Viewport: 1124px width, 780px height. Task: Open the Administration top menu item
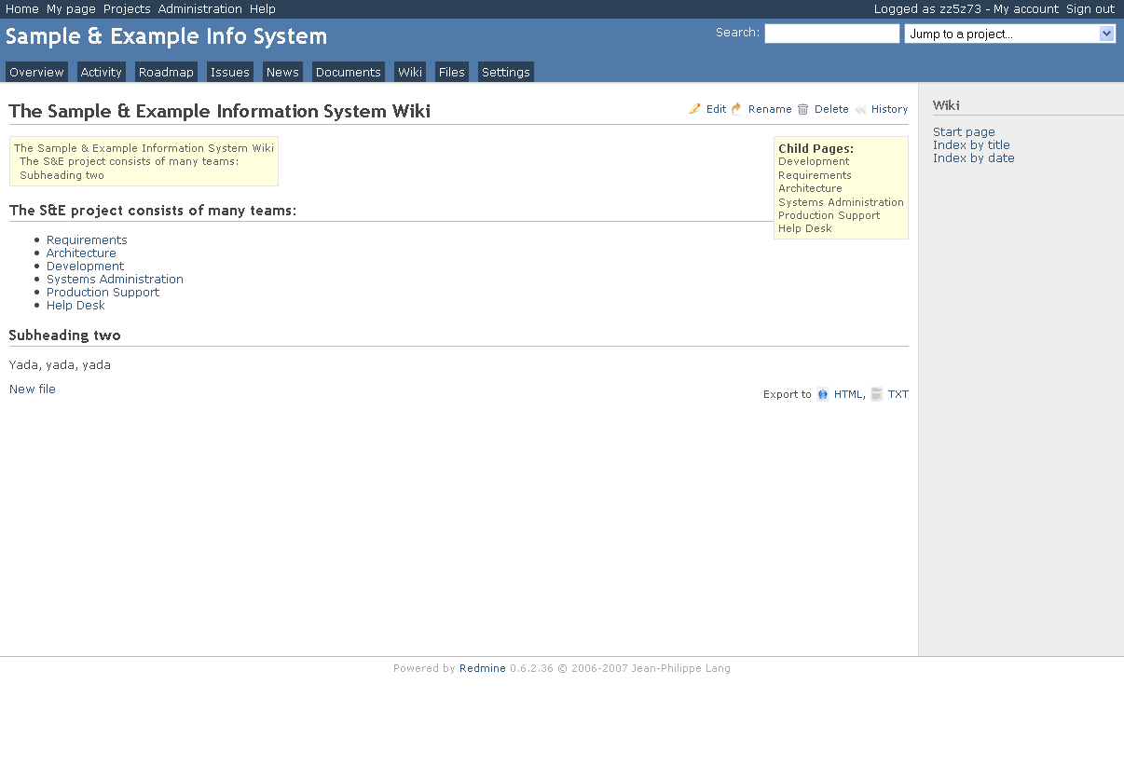click(199, 8)
